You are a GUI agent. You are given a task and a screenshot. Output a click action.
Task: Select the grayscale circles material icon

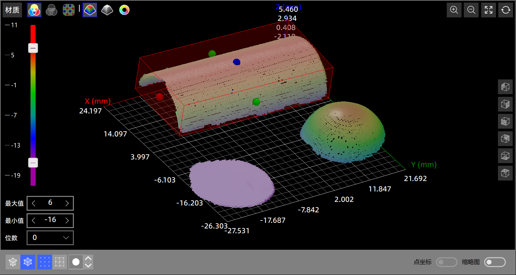click(51, 10)
